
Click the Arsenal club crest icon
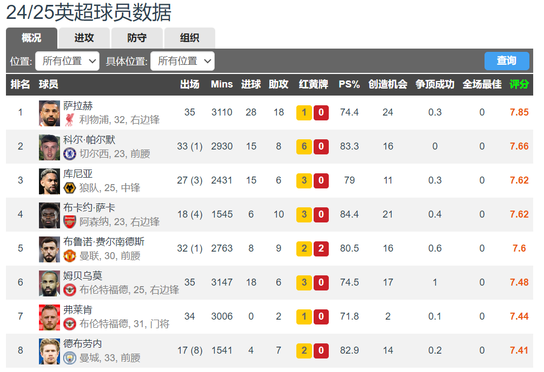click(x=70, y=222)
